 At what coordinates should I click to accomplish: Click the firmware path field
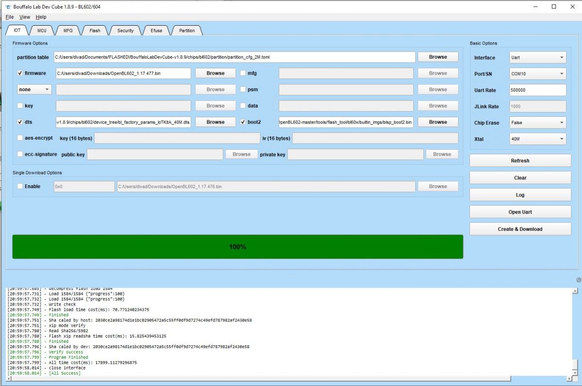coord(123,73)
